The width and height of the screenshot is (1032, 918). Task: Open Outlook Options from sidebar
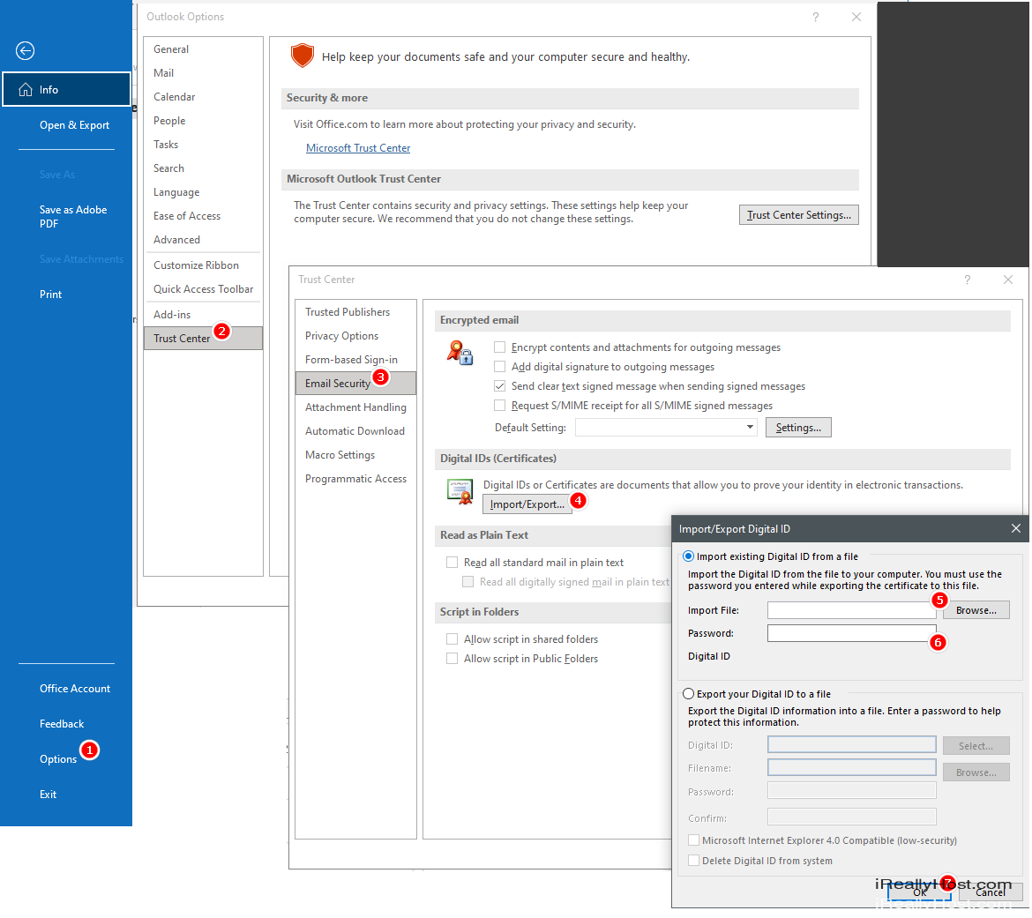click(58, 759)
